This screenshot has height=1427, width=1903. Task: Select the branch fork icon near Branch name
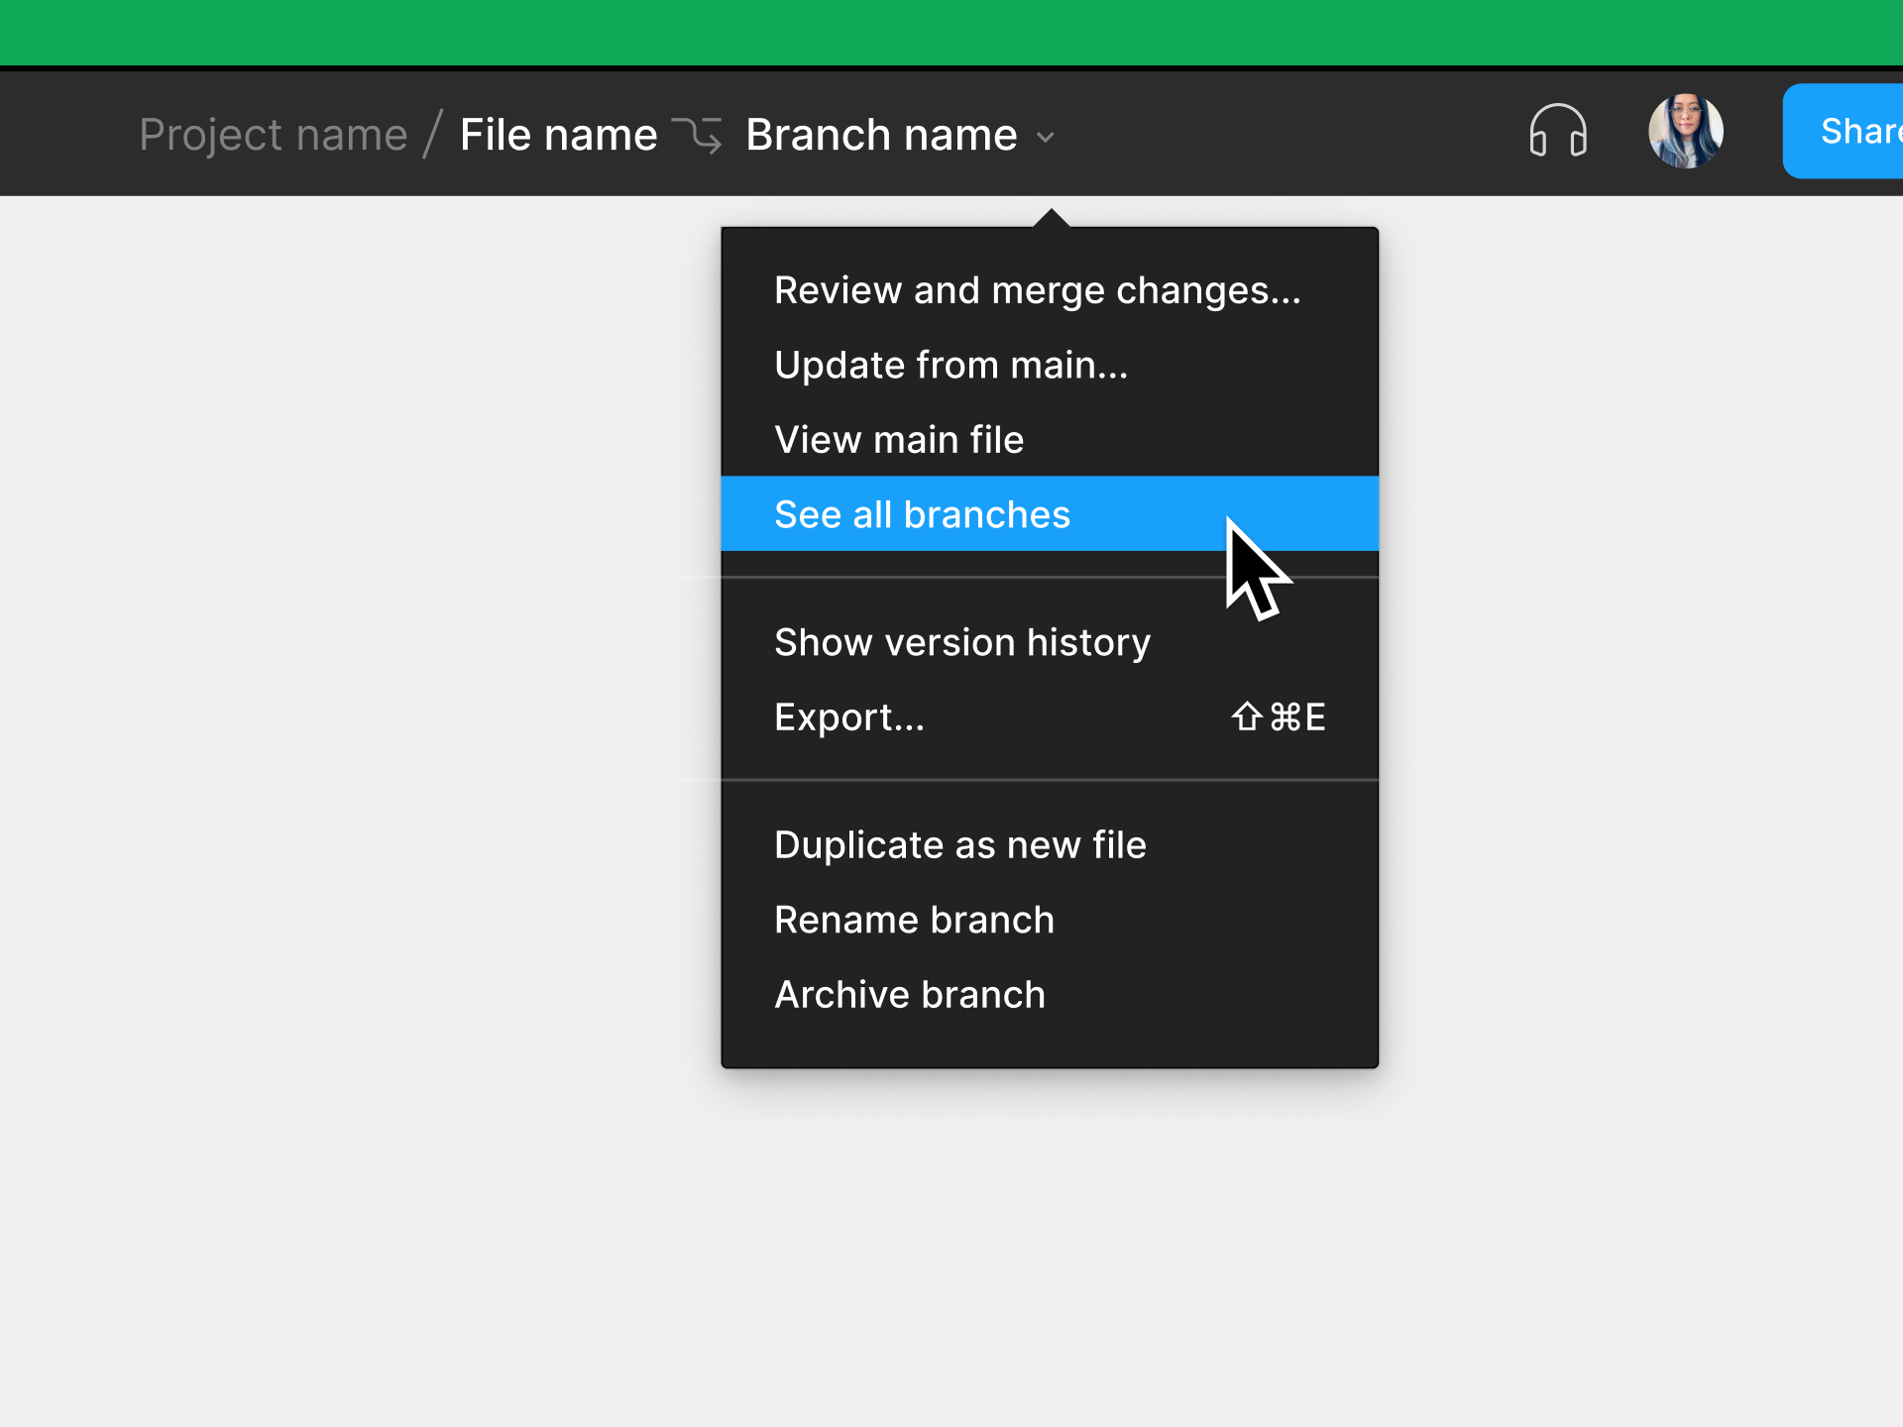pyautogui.click(x=702, y=135)
